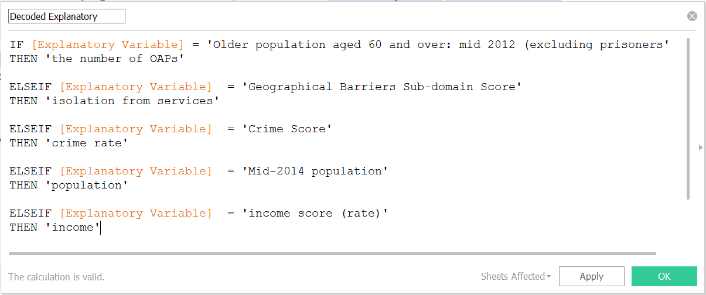Image resolution: width=706 pixels, height=295 pixels.
Task: Click the 'Mid-2014 population' string
Action: 315,171
